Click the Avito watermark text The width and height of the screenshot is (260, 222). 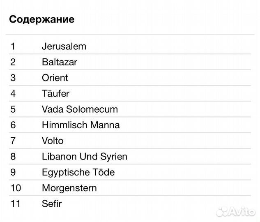(242, 212)
